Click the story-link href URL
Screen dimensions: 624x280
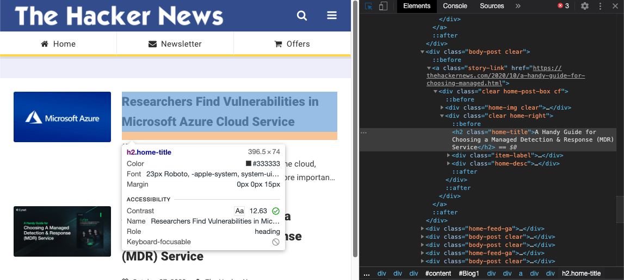[506, 76]
